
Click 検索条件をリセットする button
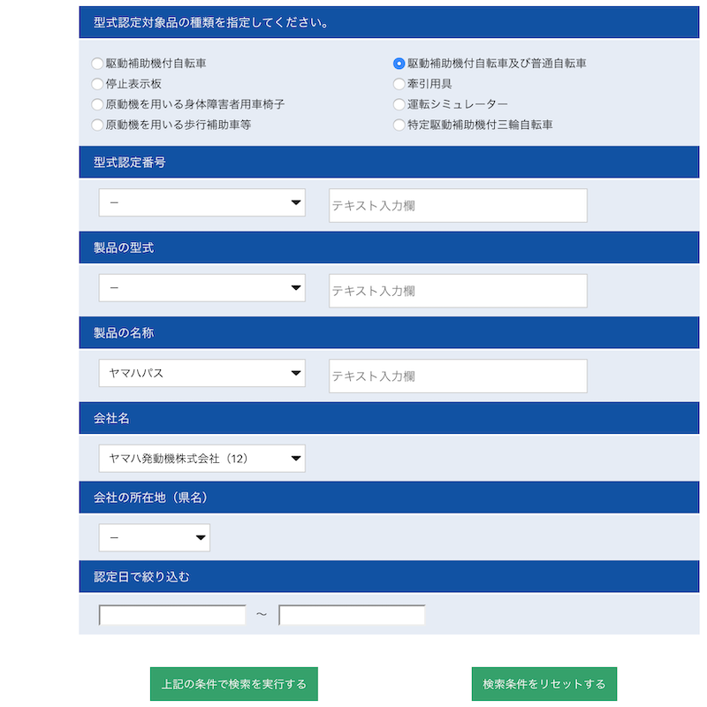click(544, 684)
